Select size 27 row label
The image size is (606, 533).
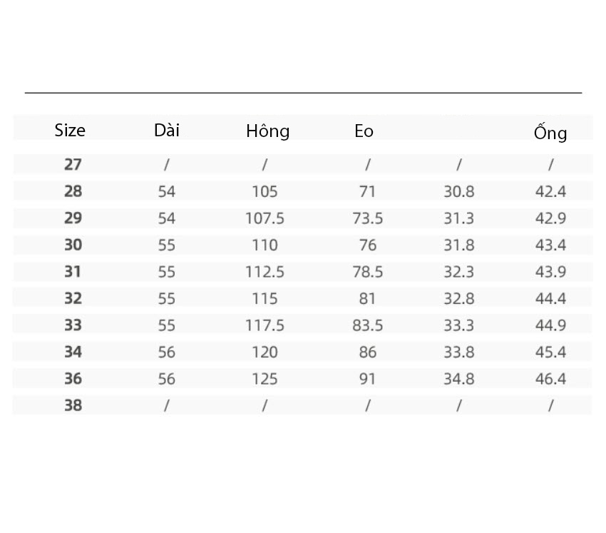pyautogui.click(x=73, y=164)
